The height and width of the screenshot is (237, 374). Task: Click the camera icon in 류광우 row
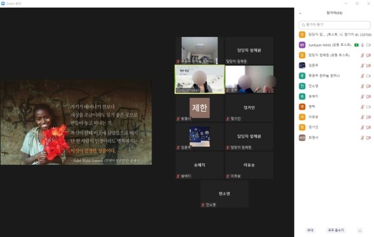(368, 76)
